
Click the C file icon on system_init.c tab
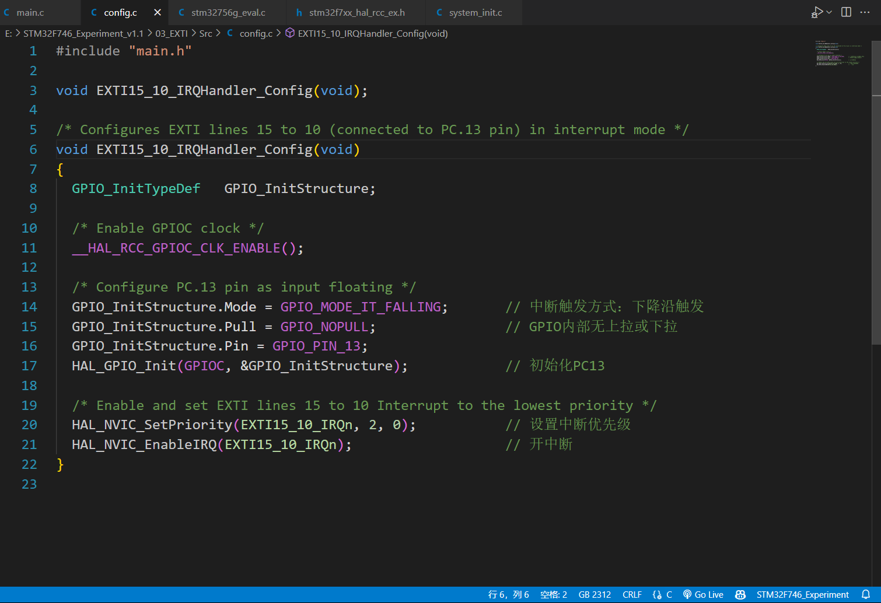tap(439, 12)
